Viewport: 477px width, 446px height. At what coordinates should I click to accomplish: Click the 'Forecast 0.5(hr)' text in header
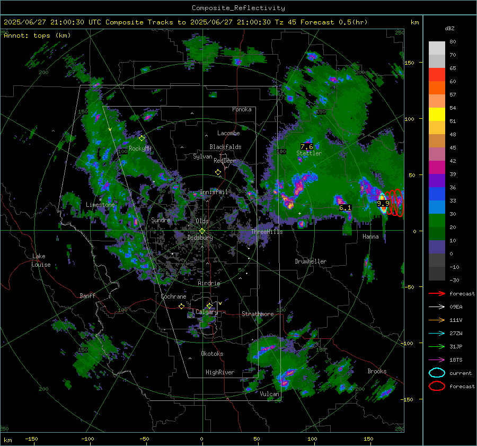click(334, 22)
